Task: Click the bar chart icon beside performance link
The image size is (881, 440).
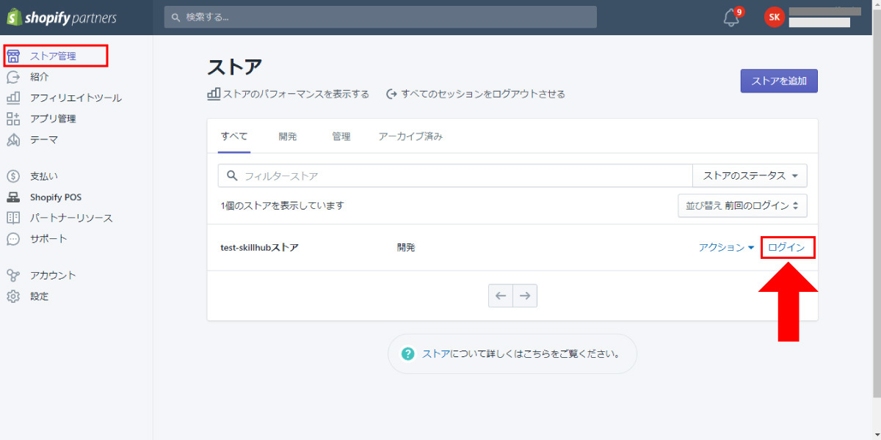Action: (x=214, y=94)
